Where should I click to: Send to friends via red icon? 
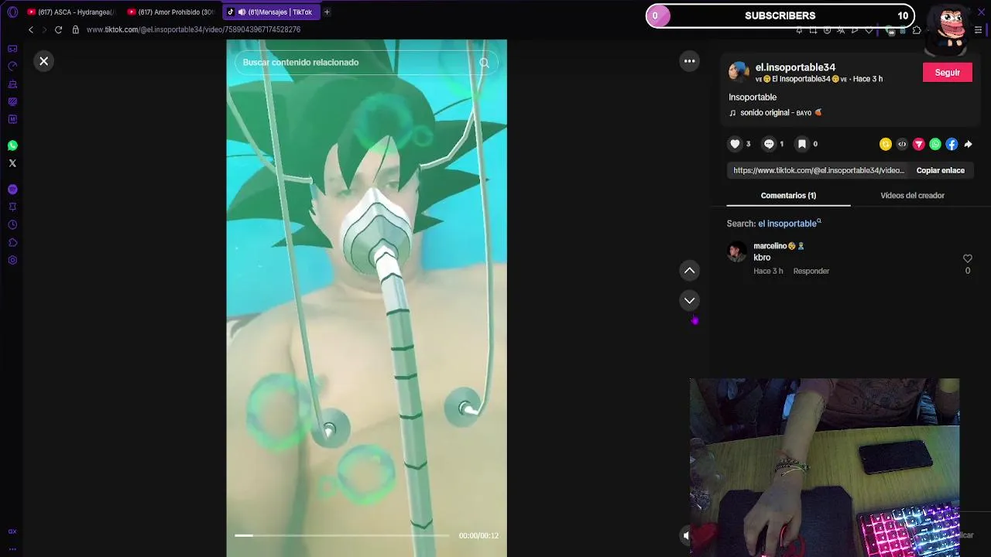tap(919, 144)
